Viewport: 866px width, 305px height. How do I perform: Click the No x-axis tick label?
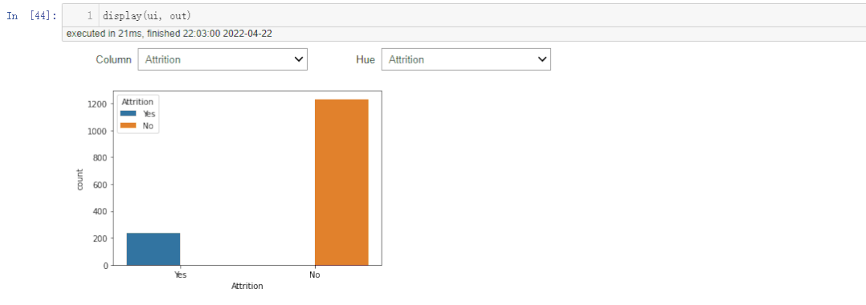315,274
